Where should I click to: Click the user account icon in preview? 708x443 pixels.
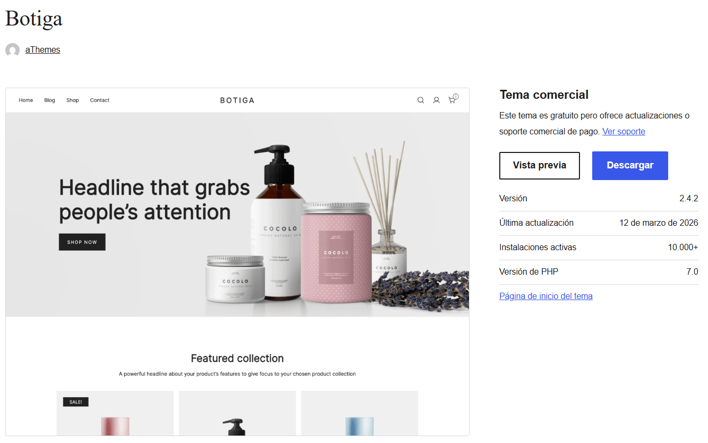(436, 100)
